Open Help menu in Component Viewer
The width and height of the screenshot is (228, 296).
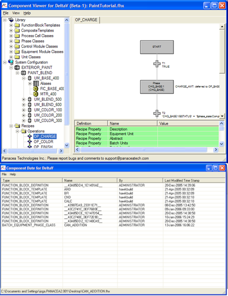pos(27,13)
